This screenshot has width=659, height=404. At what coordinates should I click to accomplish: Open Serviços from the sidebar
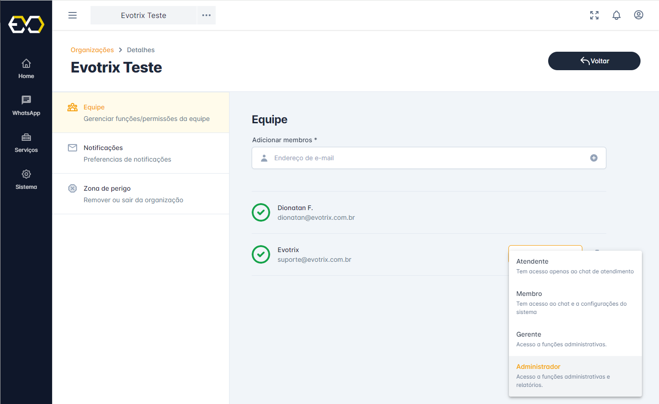click(26, 143)
